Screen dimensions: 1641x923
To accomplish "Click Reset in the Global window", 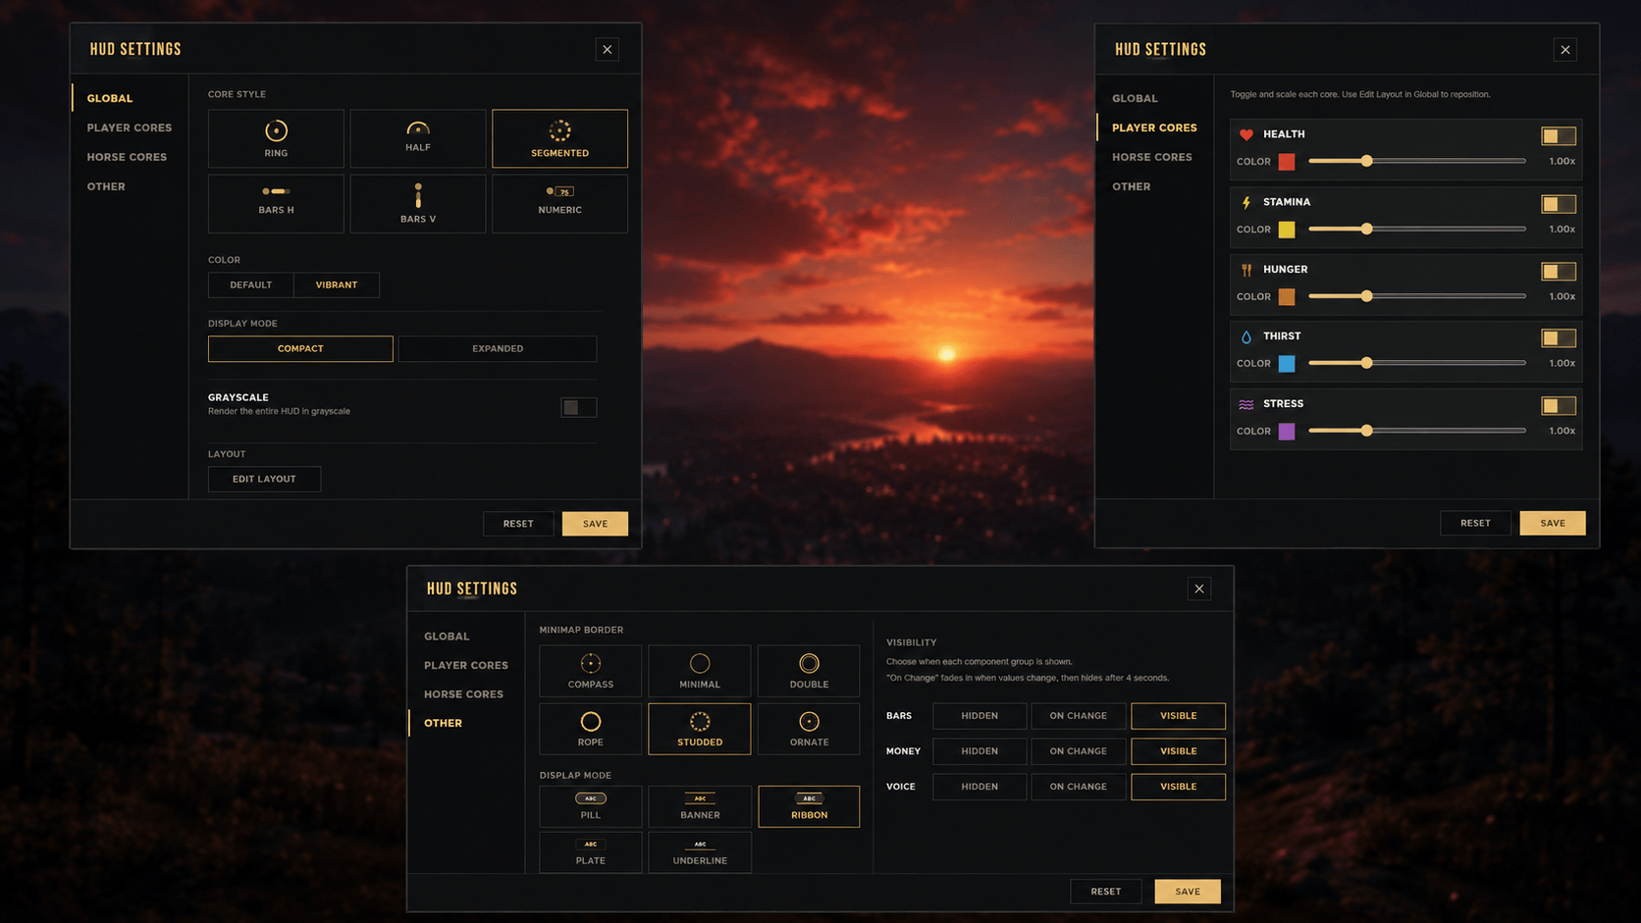I will pyautogui.click(x=518, y=524).
